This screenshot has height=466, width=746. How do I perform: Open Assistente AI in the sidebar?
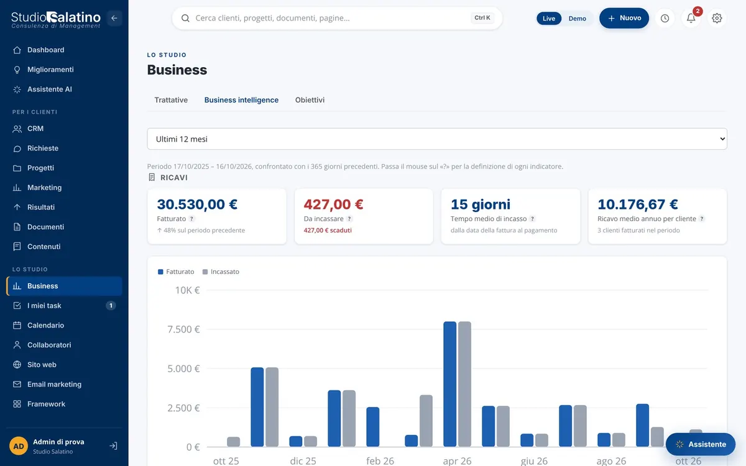pyautogui.click(x=64, y=89)
